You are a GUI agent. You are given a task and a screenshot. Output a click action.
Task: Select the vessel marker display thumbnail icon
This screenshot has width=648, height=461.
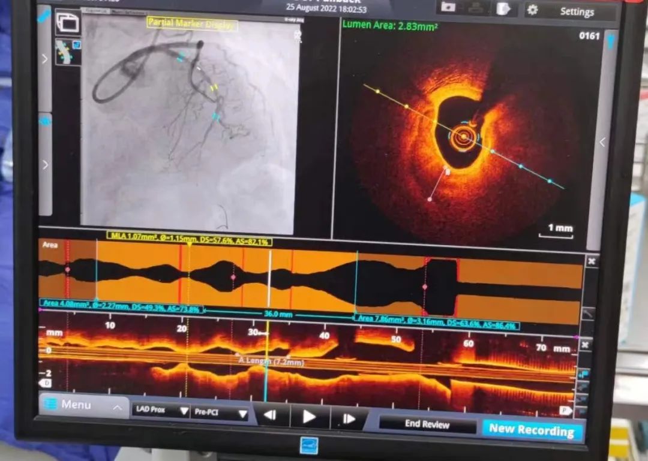click(67, 52)
